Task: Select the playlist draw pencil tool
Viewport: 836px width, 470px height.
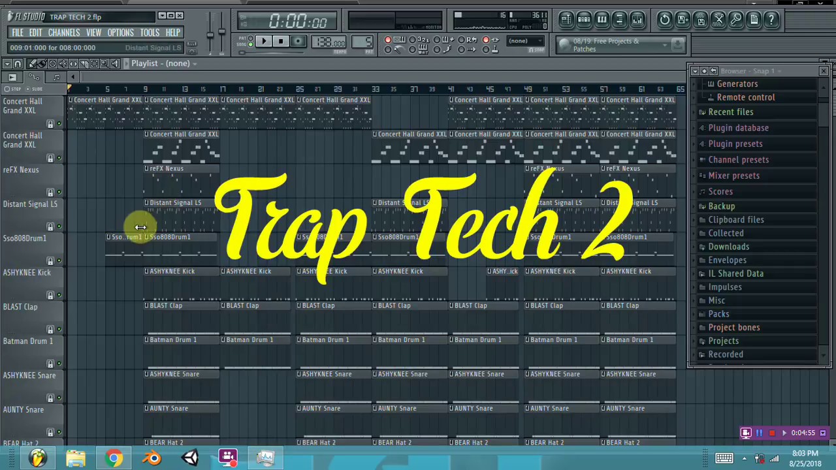Action: pyautogui.click(x=32, y=63)
